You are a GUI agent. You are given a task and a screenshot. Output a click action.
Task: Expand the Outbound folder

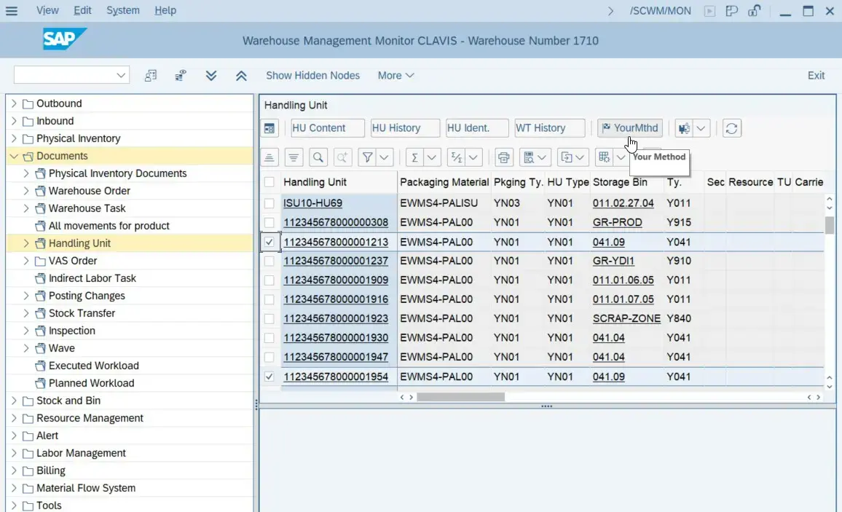pyautogui.click(x=14, y=103)
